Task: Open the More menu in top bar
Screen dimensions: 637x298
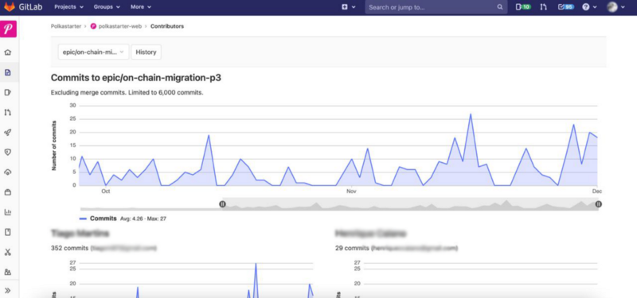Action: tap(141, 7)
